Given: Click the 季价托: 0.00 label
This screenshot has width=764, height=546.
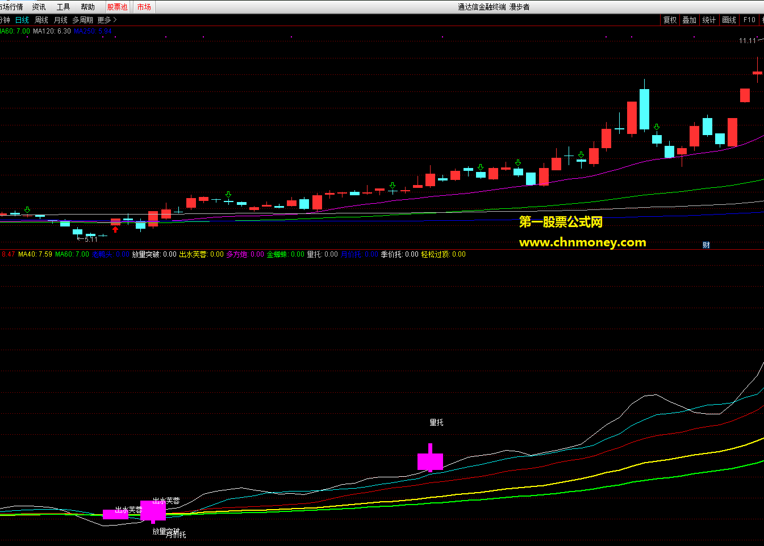Looking at the screenshot, I should (399, 254).
